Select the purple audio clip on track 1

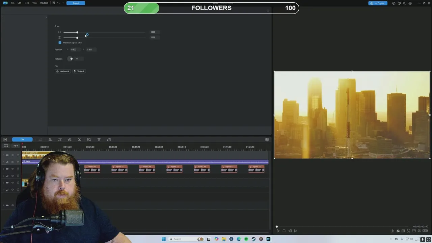click(x=145, y=162)
